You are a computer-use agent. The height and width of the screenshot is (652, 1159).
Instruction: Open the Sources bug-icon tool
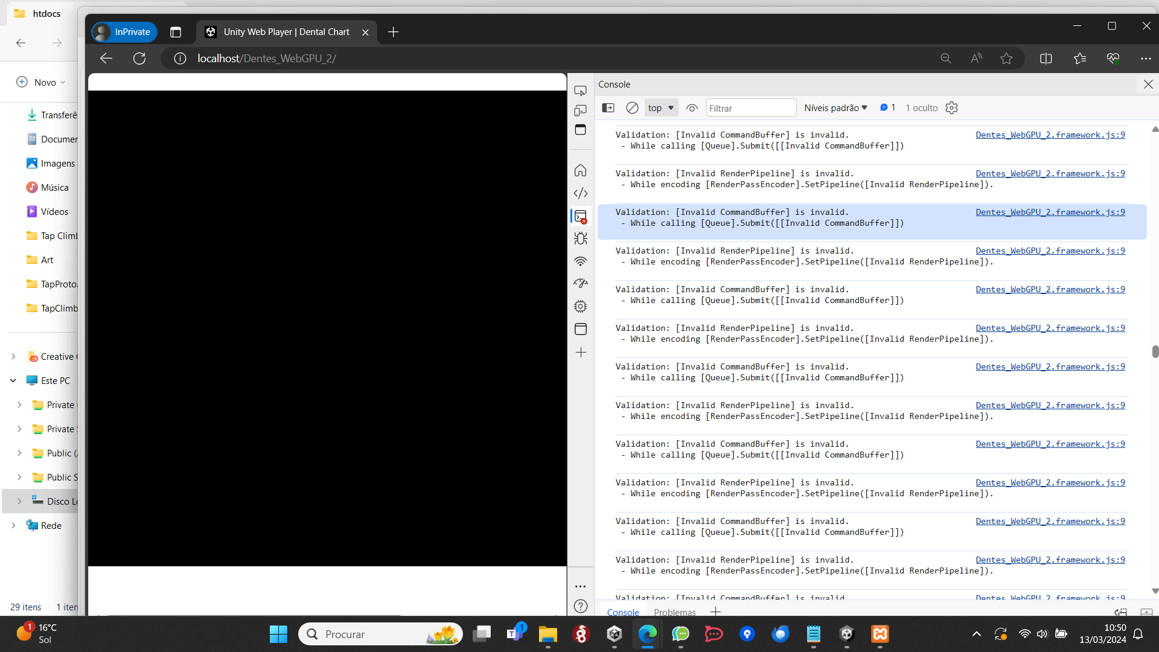pos(580,238)
